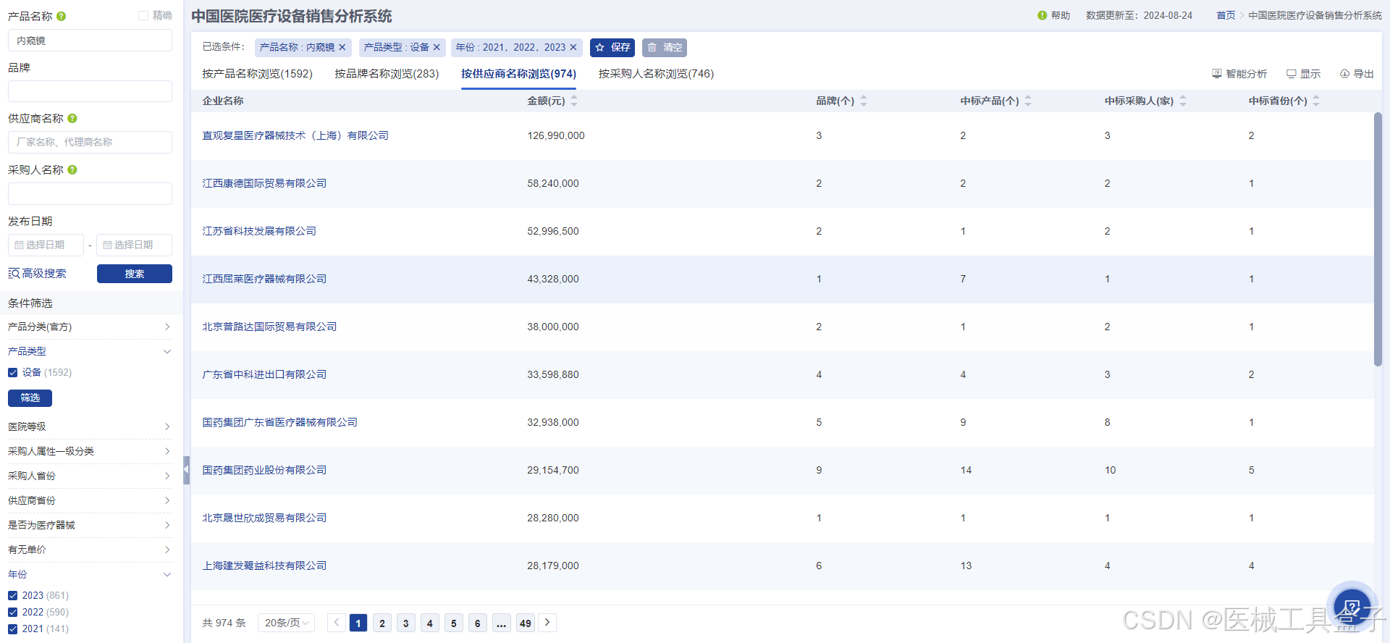This screenshot has width=1390, height=643.
Task: Remove the 年份 2021,2022,2023 filter tag
Action: [573, 47]
